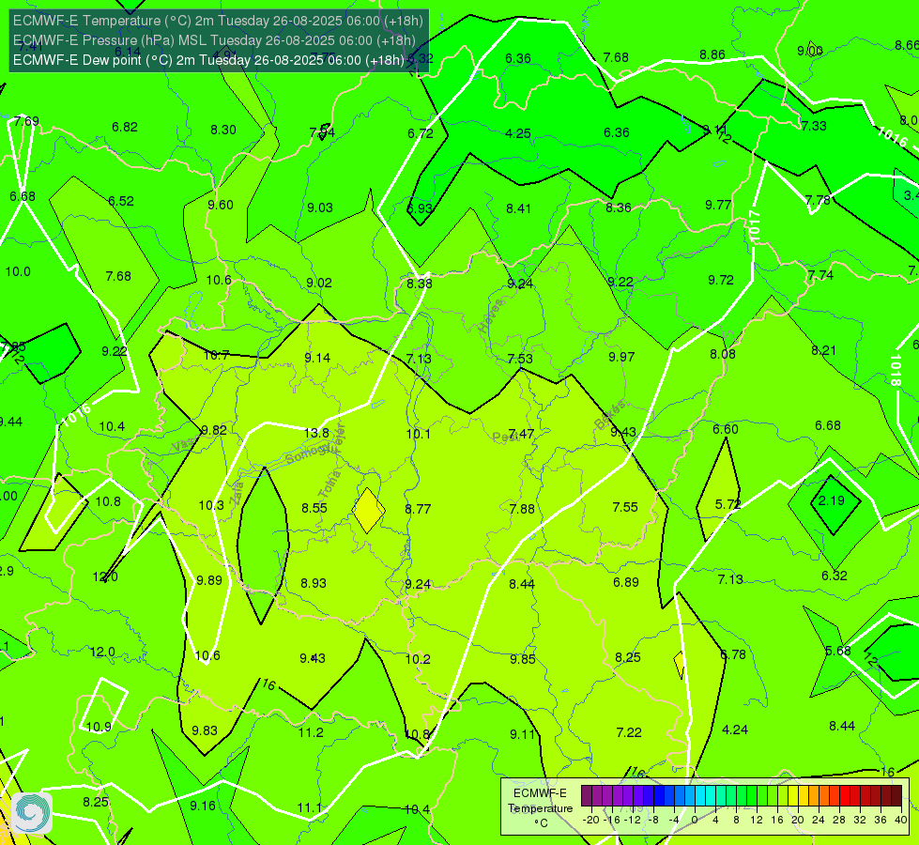
Task: Click the Somogy county label
Action: point(309,453)
